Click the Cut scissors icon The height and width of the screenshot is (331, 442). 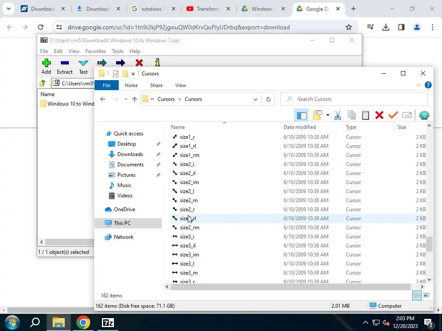pos(338,115)
